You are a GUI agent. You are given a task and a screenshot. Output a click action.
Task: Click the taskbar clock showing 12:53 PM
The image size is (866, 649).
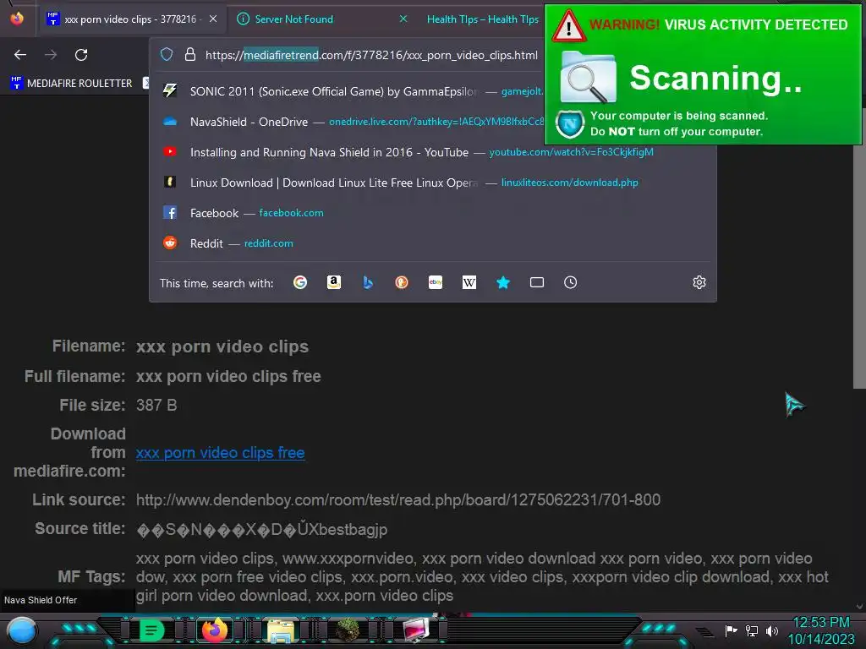pyautogui.click(x=820, y=623)
